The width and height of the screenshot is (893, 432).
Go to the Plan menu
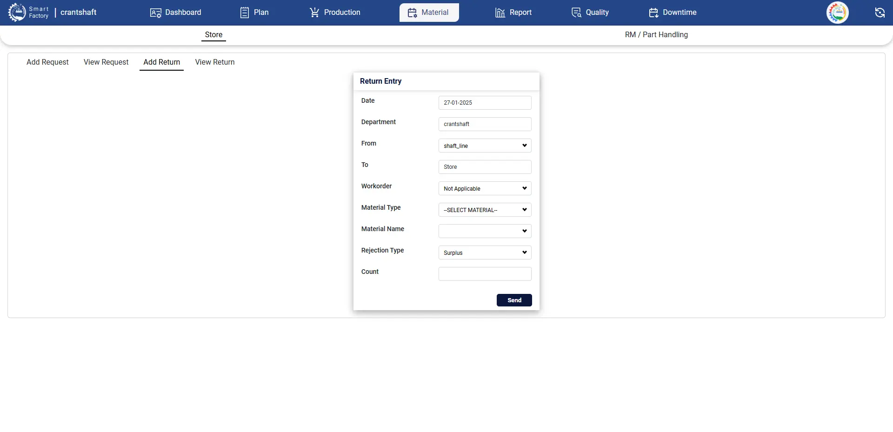254,13
